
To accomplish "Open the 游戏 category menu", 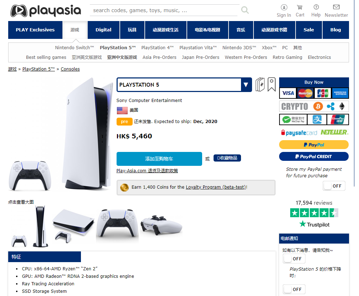I will (75, 30).
